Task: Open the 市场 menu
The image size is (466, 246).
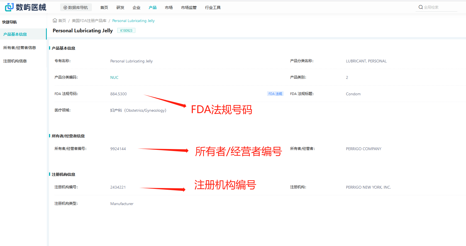Action: (169, 8)
